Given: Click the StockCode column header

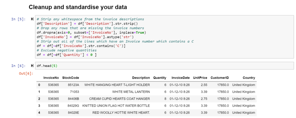Looking at the screenshot, I should click(x=71, y=78).
